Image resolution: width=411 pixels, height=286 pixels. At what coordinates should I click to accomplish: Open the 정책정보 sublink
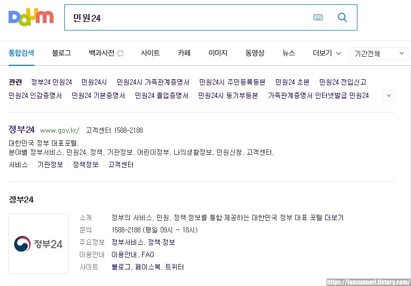tap(86, 165)
